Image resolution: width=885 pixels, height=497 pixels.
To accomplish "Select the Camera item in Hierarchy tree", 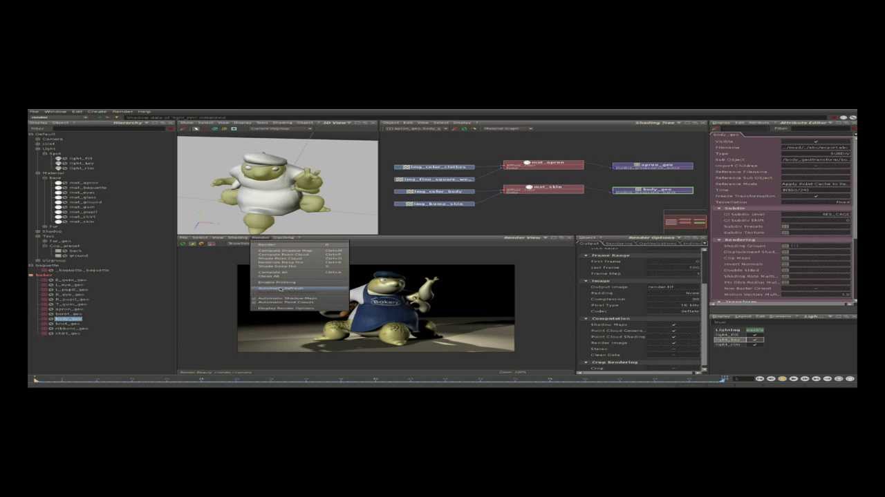I will (53, 139).
